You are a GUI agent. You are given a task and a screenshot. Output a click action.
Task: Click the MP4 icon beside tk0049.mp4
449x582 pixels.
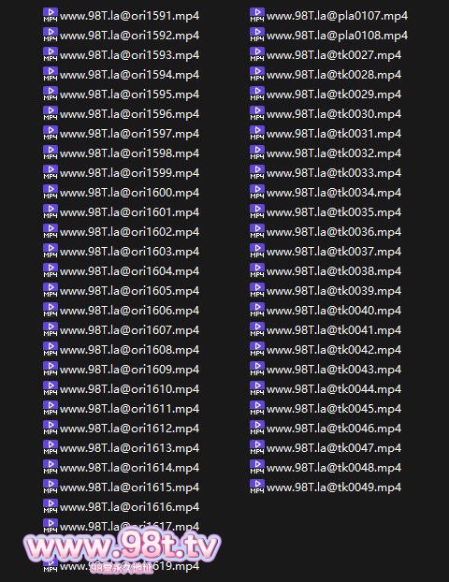pos(257,487)
